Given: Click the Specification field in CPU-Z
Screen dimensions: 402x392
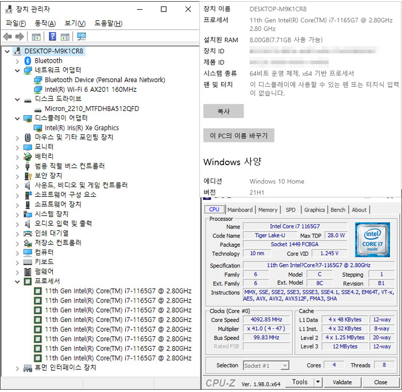Looking at the screenshot, I should click(319, 265).
